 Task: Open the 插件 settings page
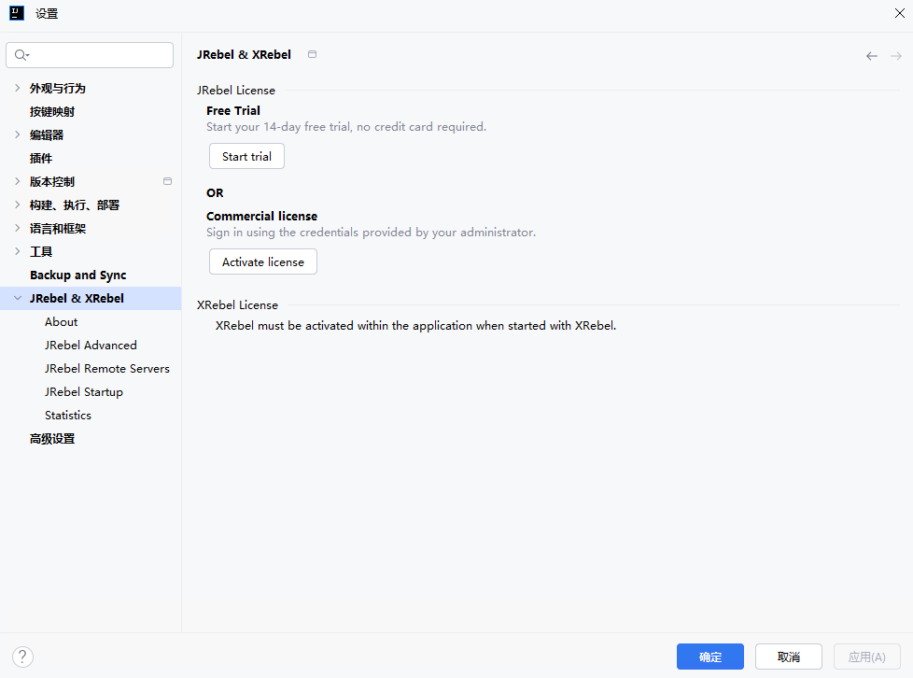tap(41, 158)
